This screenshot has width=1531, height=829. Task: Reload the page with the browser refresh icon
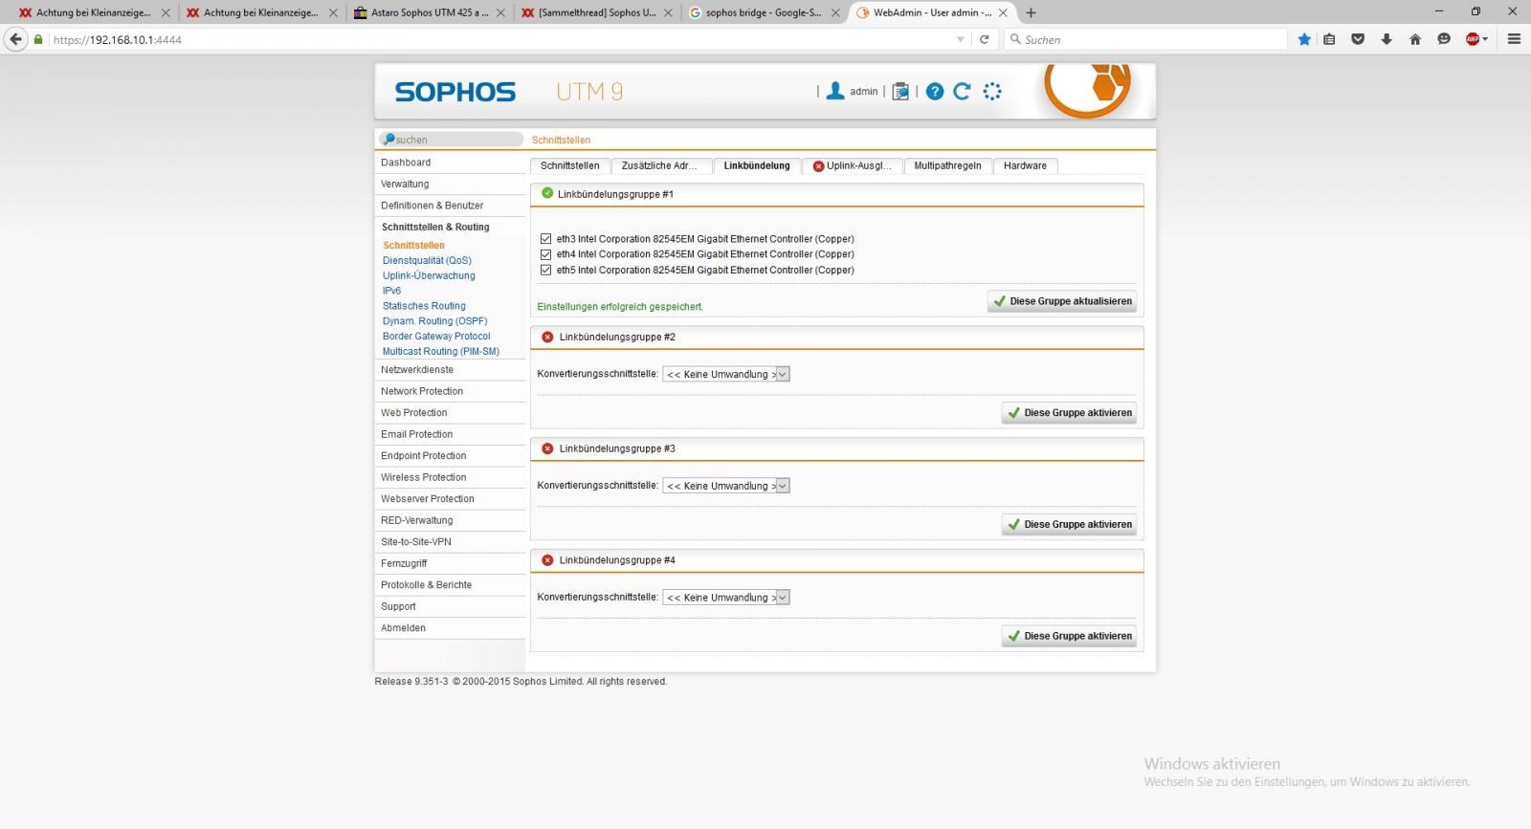point(984,39)
